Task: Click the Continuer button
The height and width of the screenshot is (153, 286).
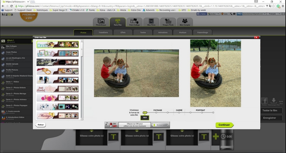Action: point(224,125)
